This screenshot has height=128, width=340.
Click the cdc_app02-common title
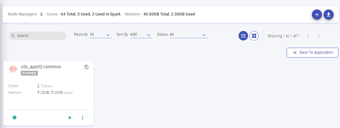coord(41,67)
